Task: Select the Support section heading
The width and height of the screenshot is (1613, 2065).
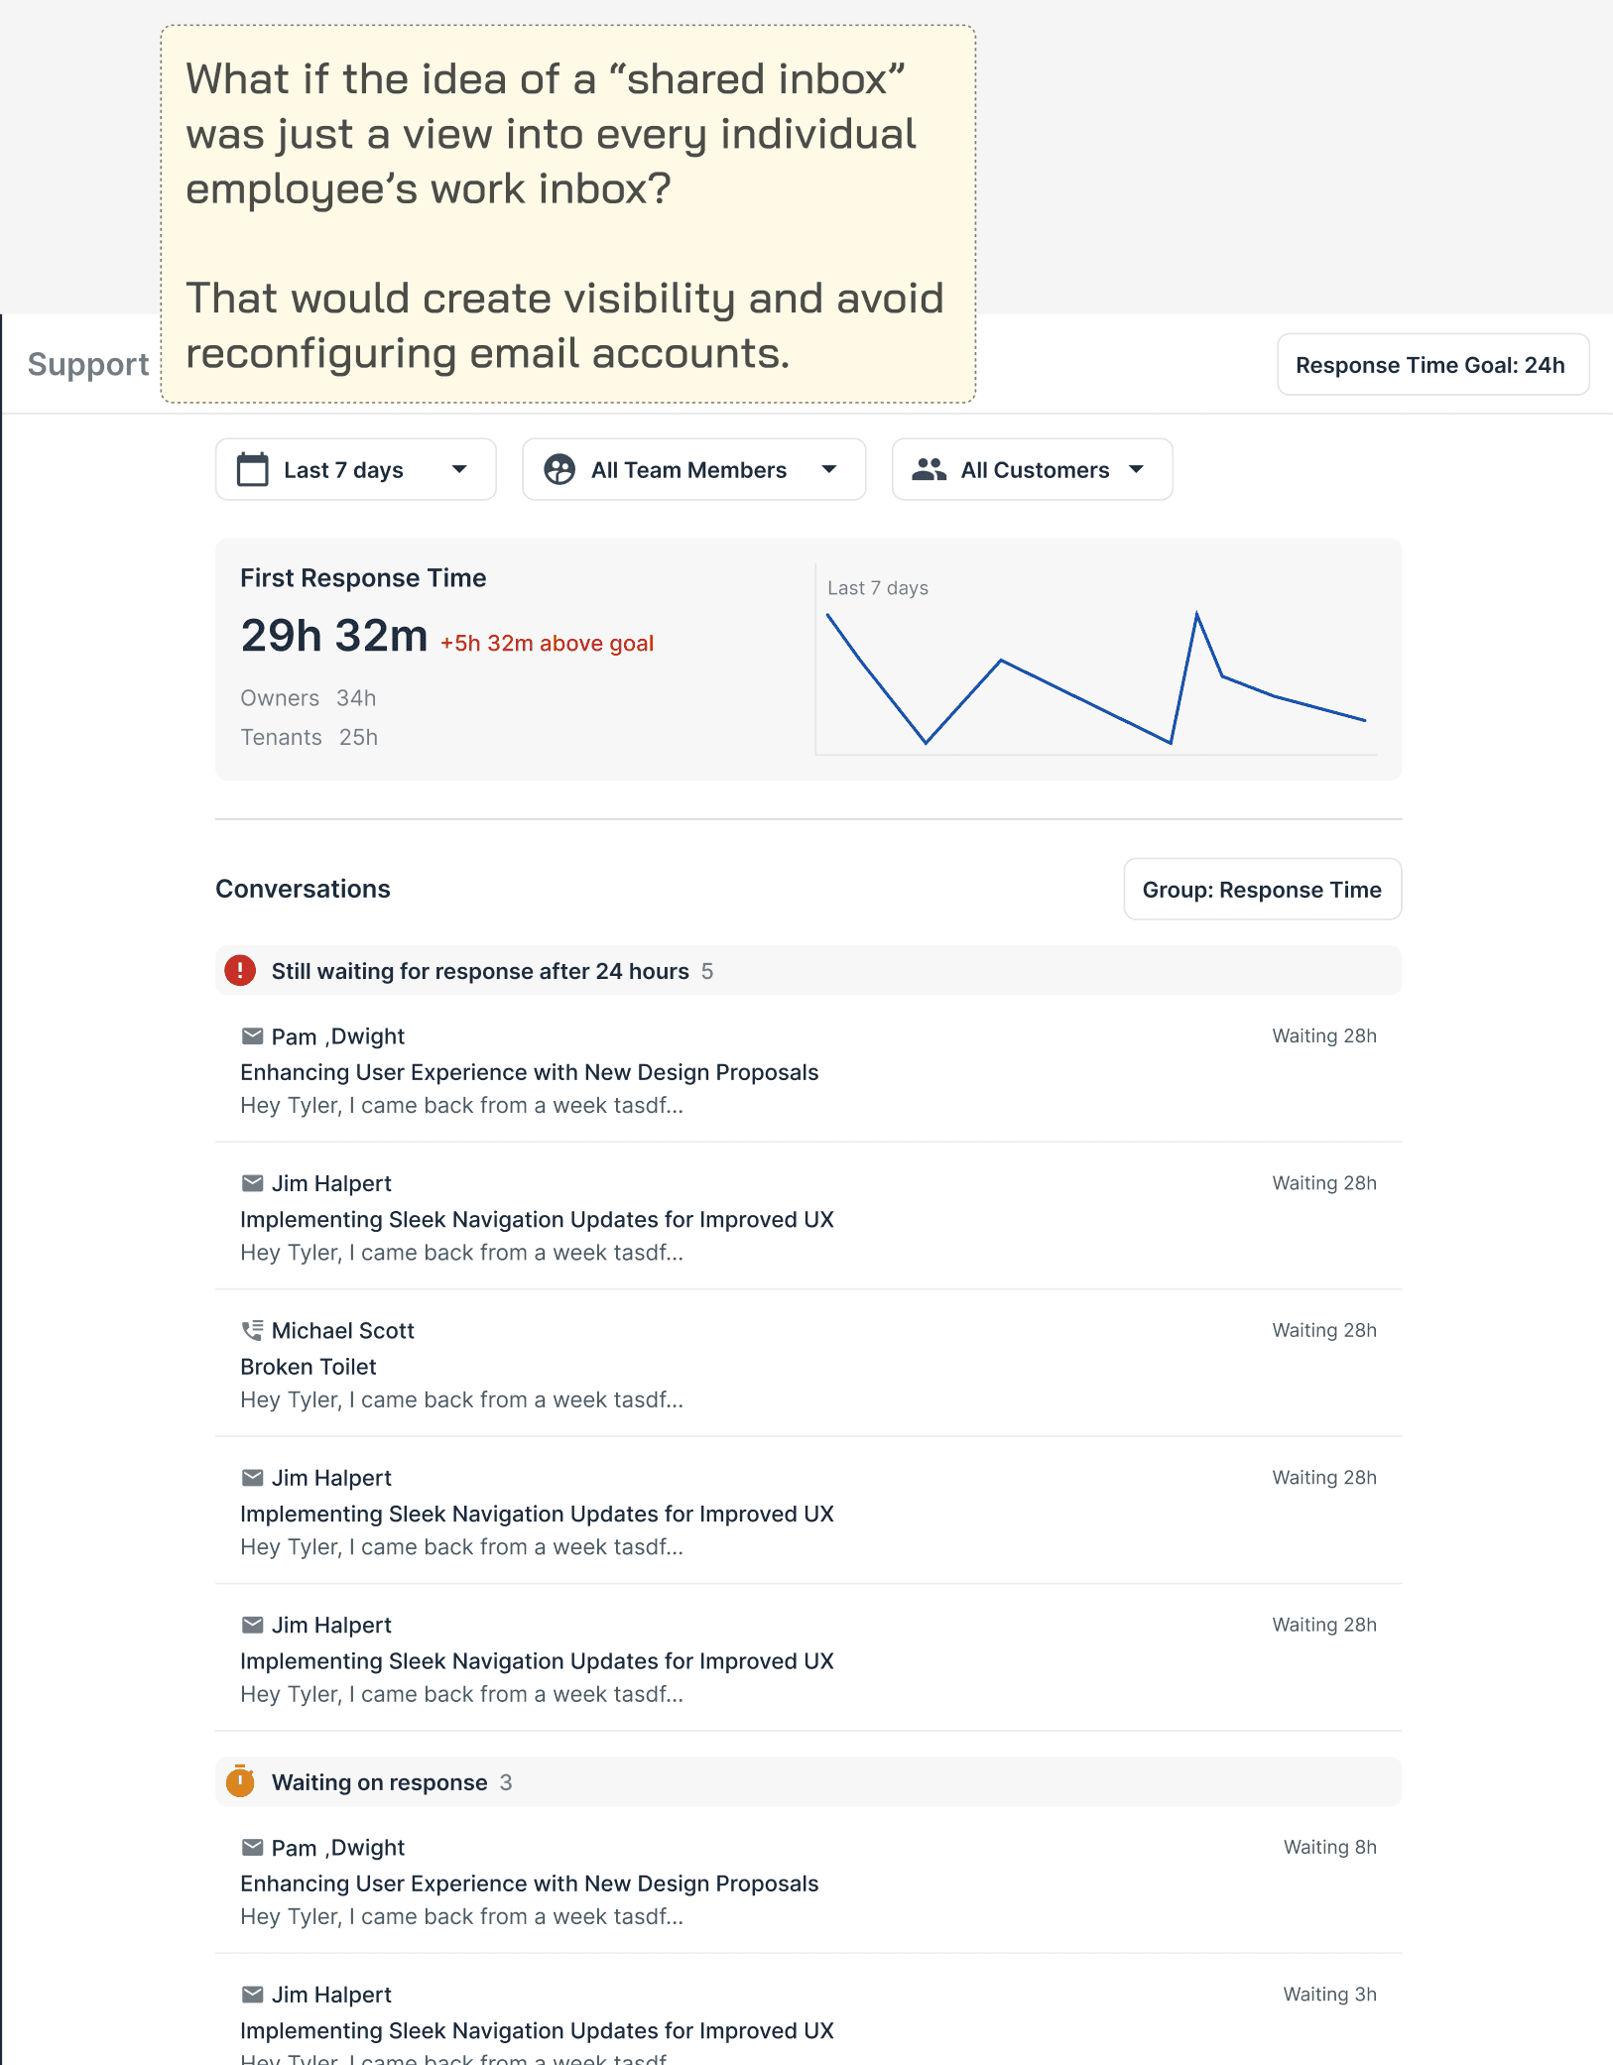Action: pos(88,364)
